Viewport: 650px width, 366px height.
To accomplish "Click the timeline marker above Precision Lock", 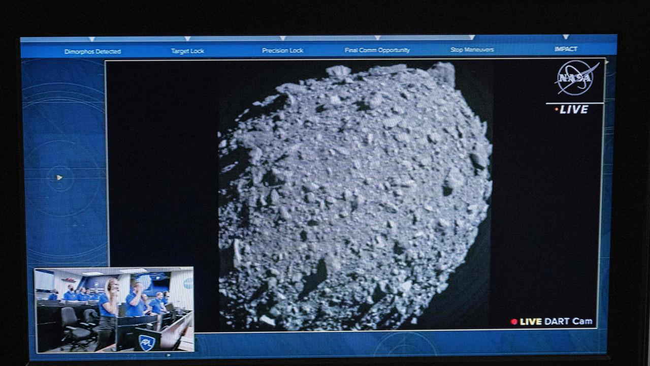I will (x=282, y=38).
